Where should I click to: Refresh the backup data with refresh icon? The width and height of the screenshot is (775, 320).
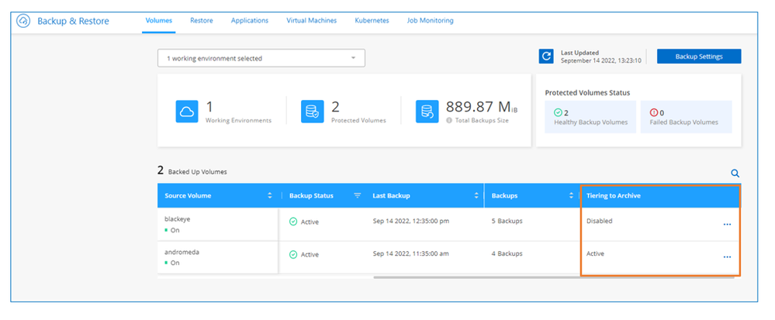[547, 57]
